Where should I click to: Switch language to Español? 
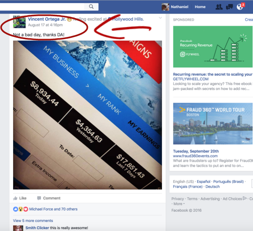click(x=203, y=181)
